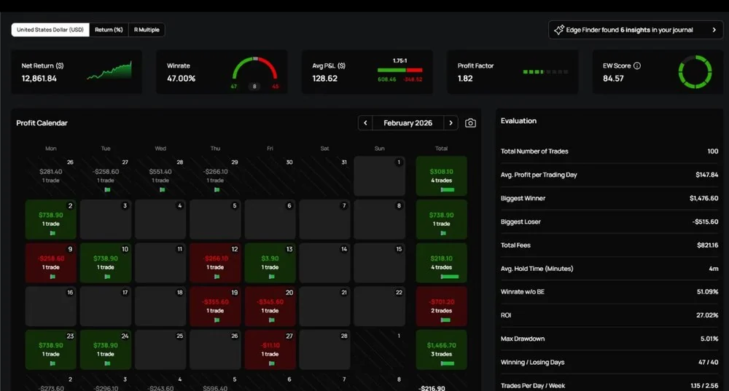Click the Net Return sparkline chart
The width and height of the screenshot is (729, 391).
(x=109, y=71)
